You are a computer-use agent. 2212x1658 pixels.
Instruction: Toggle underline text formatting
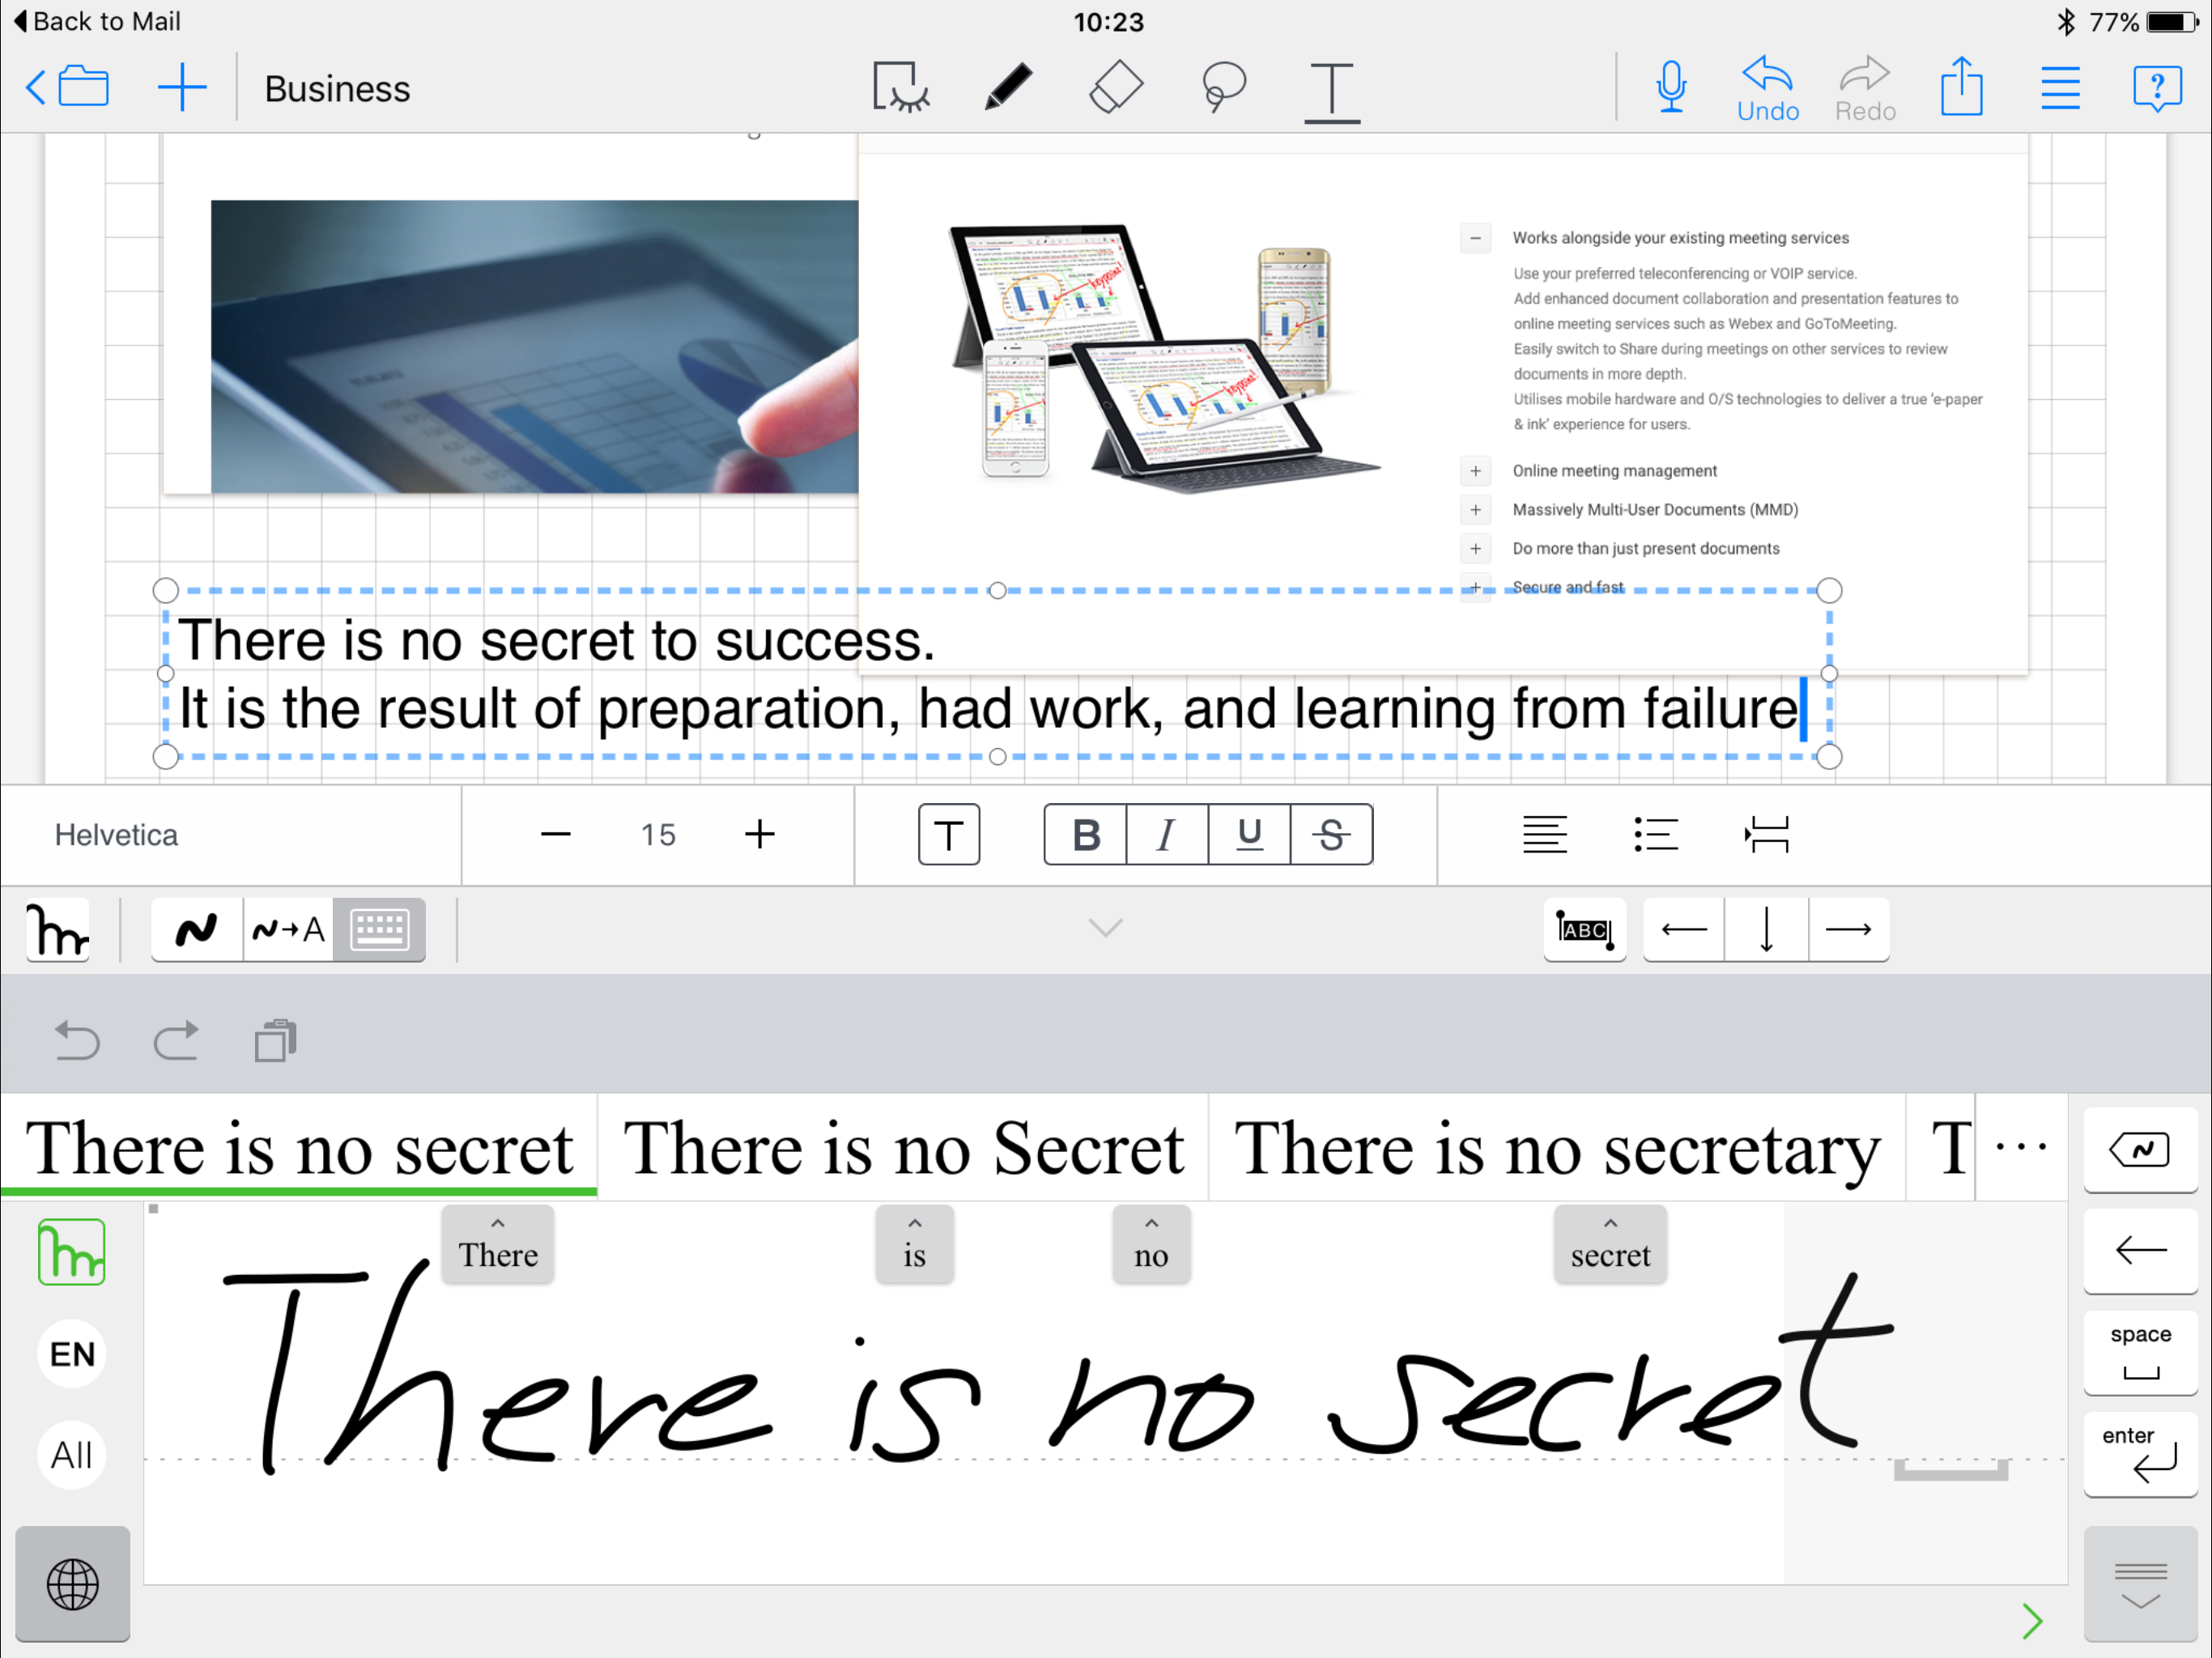(1249, 834)
